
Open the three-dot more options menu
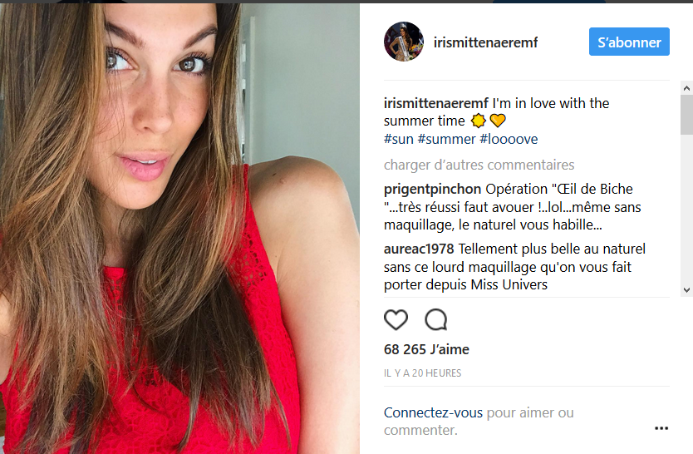click(661, 428)
